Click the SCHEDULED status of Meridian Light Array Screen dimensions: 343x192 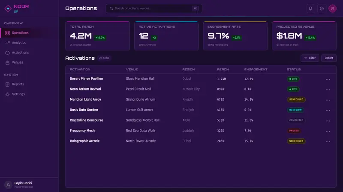296,99
